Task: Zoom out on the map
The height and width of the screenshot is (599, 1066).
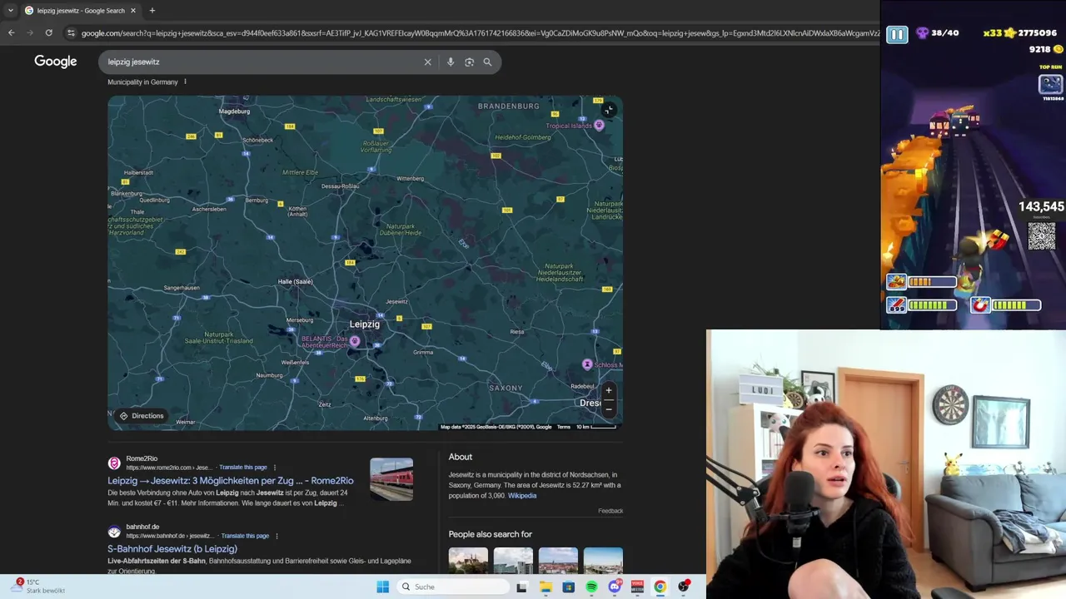Action: (x=609, y=408)
